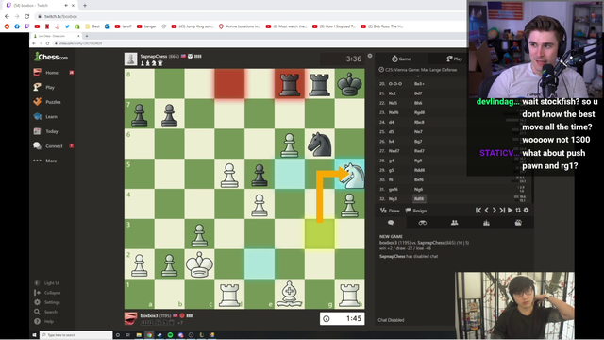This screenshot has width=604, height=340.
Task: Open the Play menu in sidebar
Action: coord(50,87)
